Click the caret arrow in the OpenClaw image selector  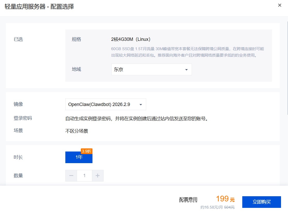[141, 105]
